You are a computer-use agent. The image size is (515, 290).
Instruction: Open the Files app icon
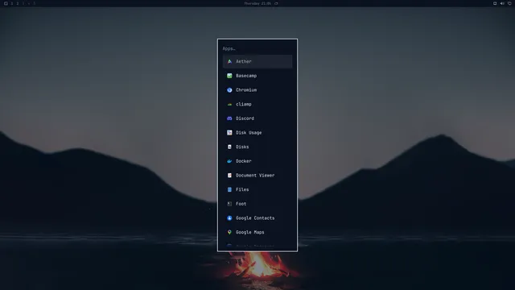pyautogui.click(x=229, y=189)
